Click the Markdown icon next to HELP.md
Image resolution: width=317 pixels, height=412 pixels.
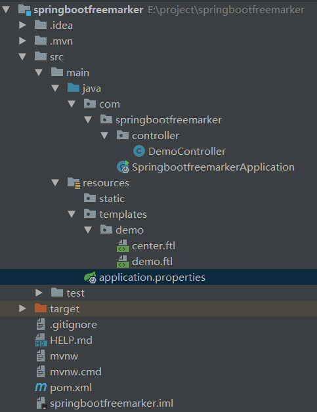coord(41,340)
